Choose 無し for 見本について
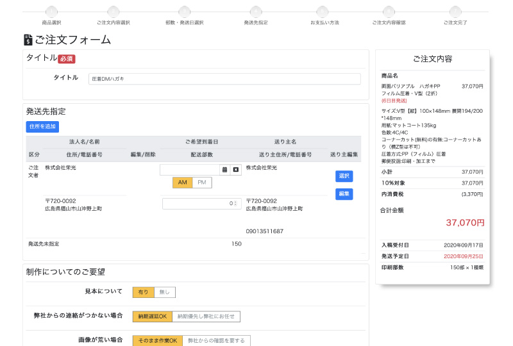The image size is (513, 346). (x=164, y=292)
